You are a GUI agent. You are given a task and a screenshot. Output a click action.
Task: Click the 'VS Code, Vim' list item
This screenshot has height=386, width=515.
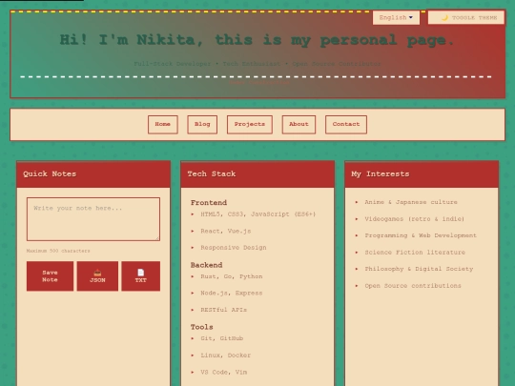pyautogui.click(x=224, y=372)
